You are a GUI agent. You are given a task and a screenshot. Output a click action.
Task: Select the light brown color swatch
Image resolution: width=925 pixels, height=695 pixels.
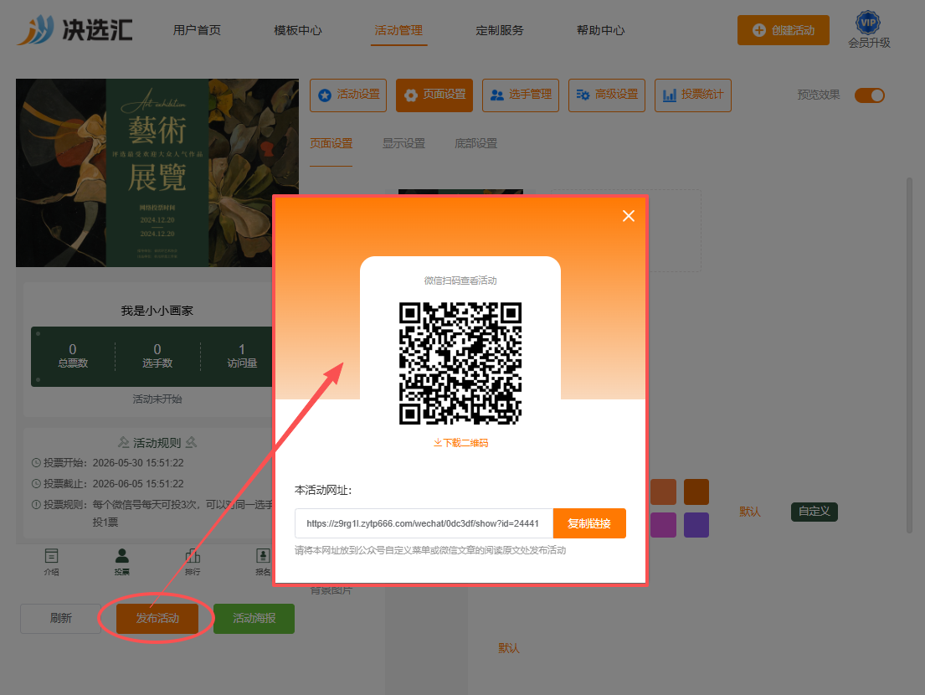[663, 492]
